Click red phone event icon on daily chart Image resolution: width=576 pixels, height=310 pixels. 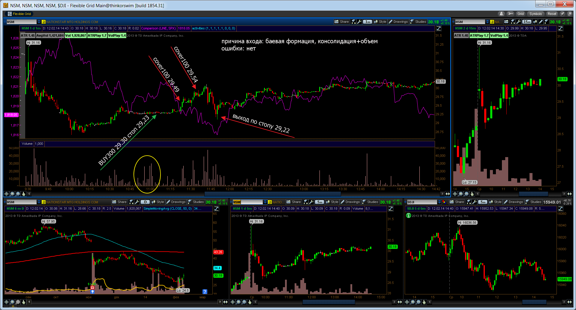(92, 288)
